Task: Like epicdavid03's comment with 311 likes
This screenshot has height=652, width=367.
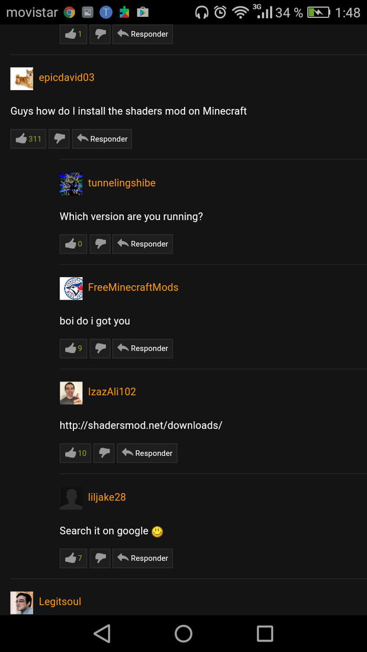Action: point(28,139)
